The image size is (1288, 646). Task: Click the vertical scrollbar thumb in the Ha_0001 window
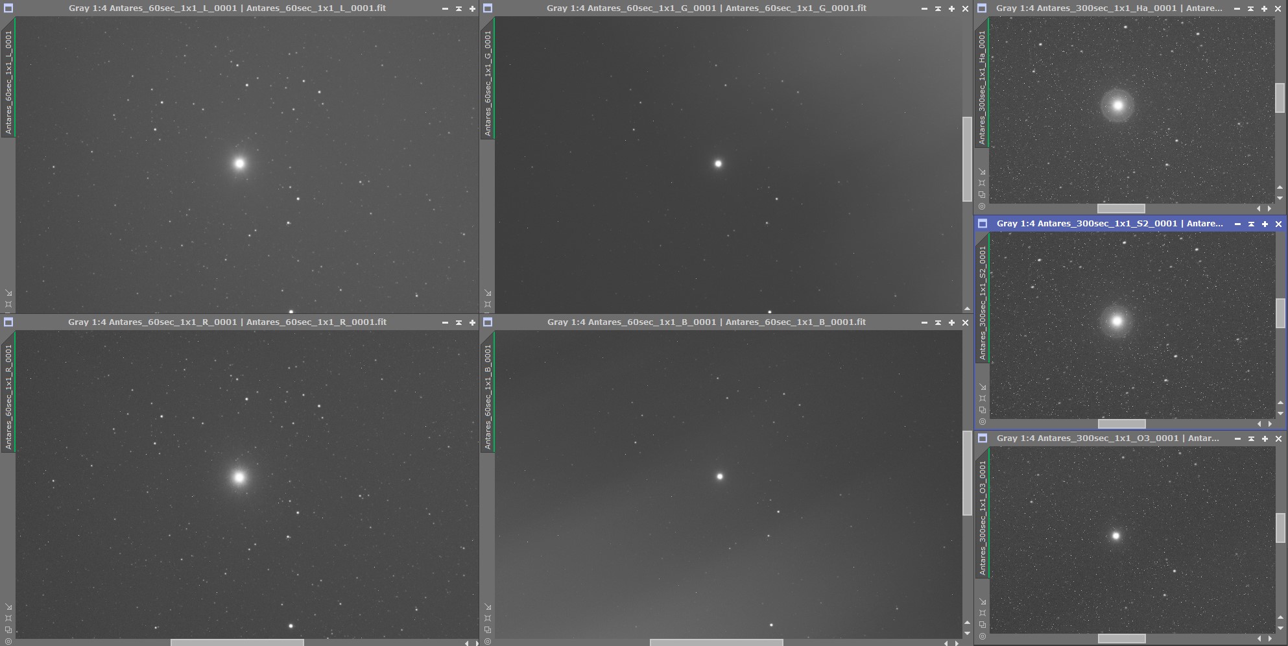pos(1280,97)
